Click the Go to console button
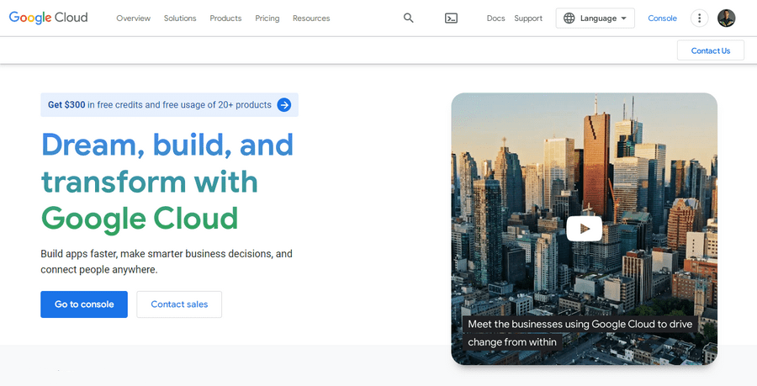Image resolution: width=757 pixels, height=386 pixels. point(84,304)
